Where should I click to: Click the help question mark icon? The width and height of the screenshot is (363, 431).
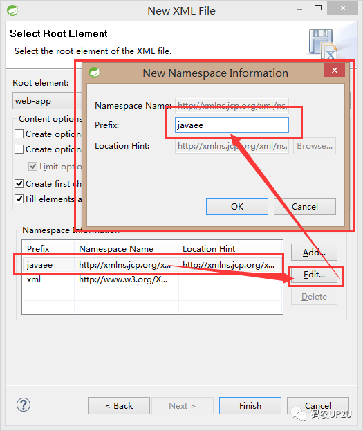point(24,405)
